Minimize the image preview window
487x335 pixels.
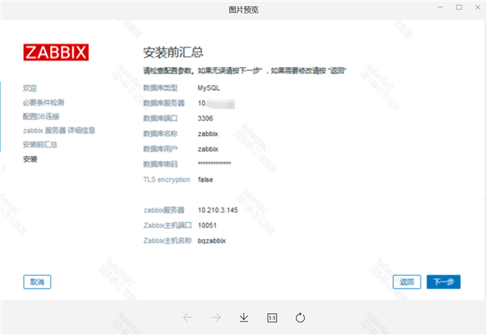pyautogui.click(x=440, y=7)
